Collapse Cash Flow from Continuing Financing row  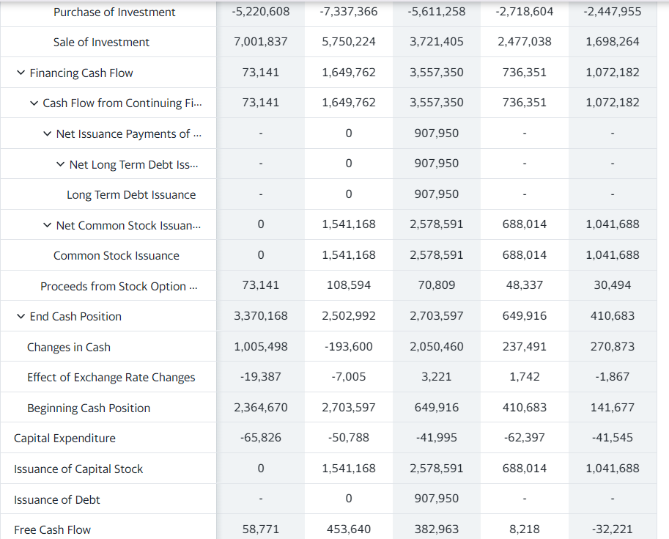tap(35, 103)
